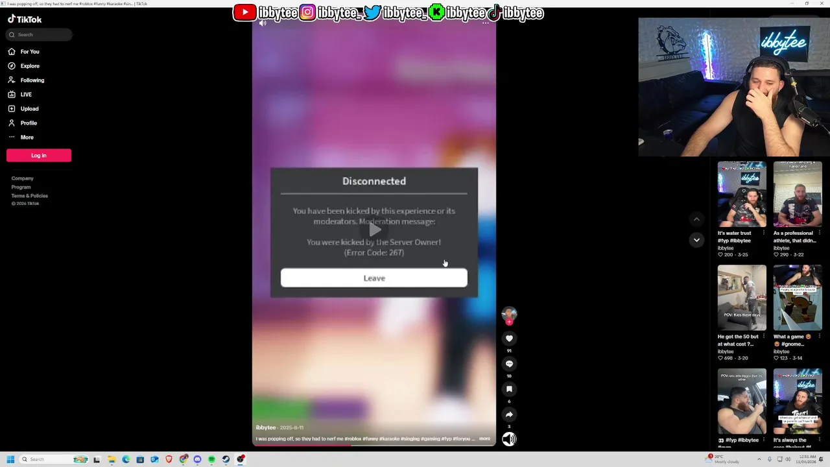The width and height of the screenshot is (830, 467).
Task: Open Discord from the taskbar
Action: pos(197,459)
